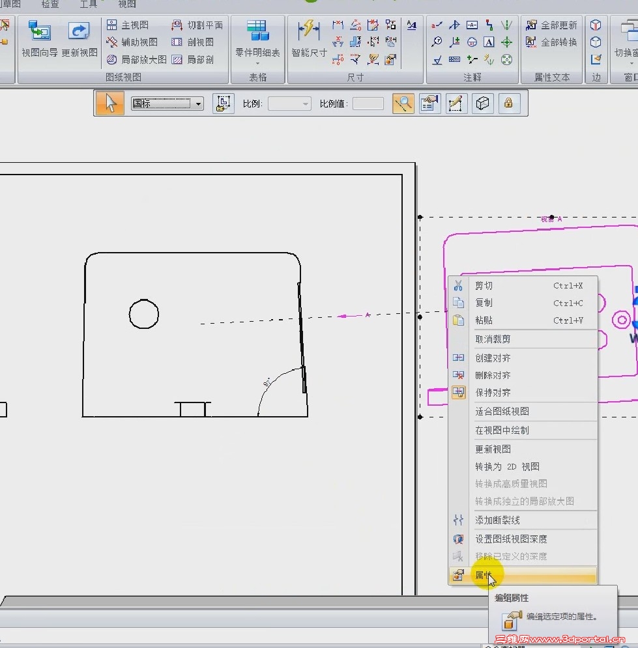The width and height of the screenshot is (638, 648).
Task: Click the edge painter icon in 边 group
Action: click(x=596, y=59)
